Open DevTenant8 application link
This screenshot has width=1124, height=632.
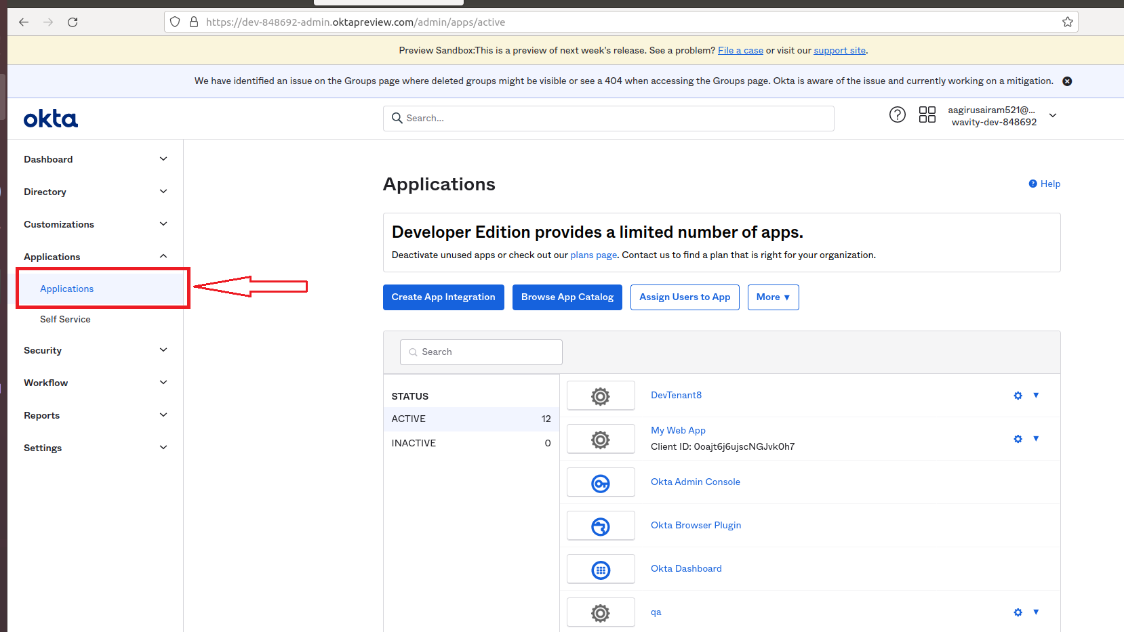pyautogui.click(x=676, y=395)
